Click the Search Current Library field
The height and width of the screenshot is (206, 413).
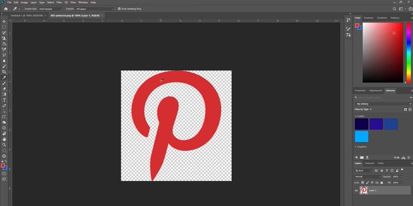(x=382, y=97)
